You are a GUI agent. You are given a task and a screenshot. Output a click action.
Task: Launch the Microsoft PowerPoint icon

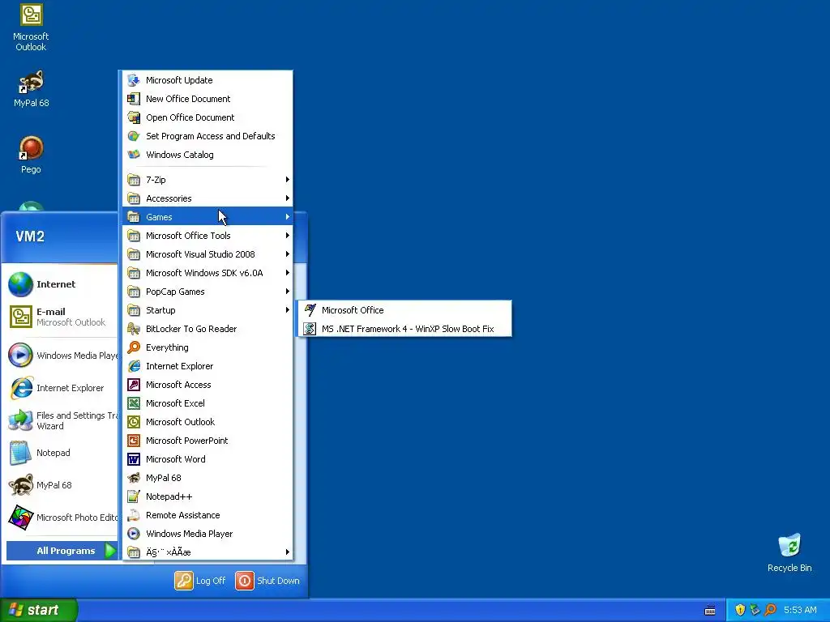134,440
